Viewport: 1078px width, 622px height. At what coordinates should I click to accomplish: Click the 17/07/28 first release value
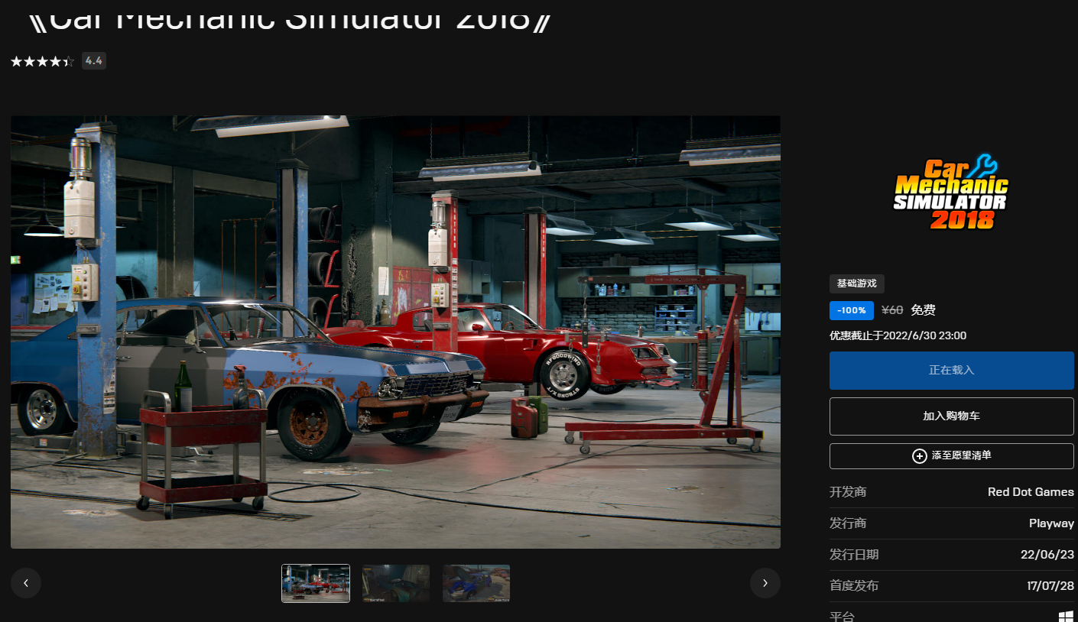pos(1050,586)
